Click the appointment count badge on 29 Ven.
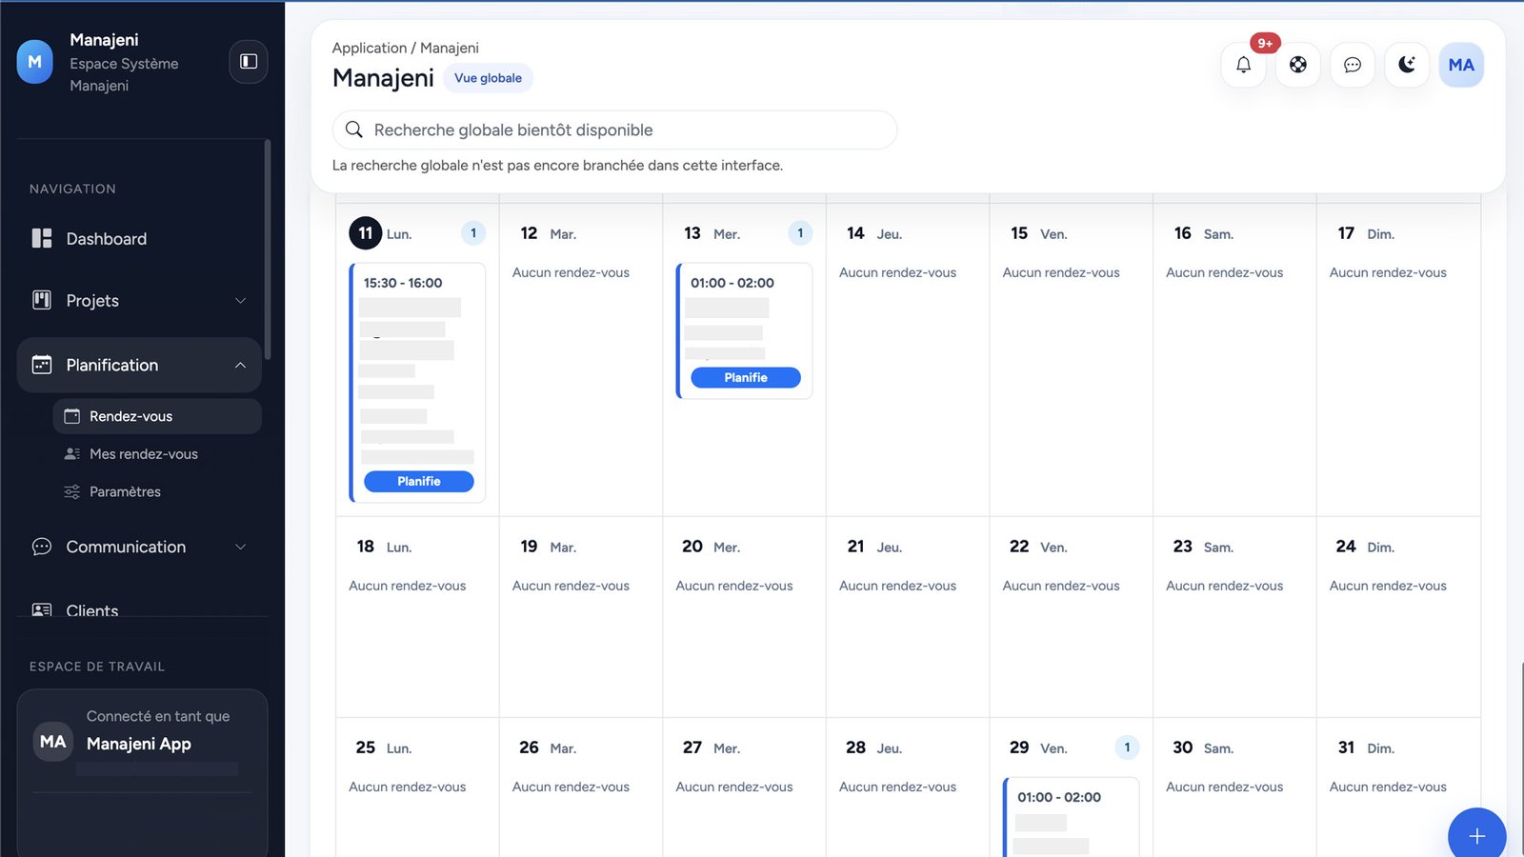1524x857 pixels. [x=1127, y=747]
